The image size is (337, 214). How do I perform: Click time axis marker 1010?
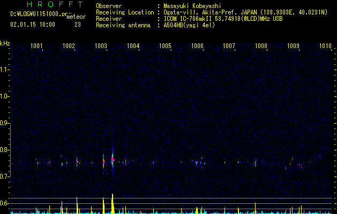[325, 45]
